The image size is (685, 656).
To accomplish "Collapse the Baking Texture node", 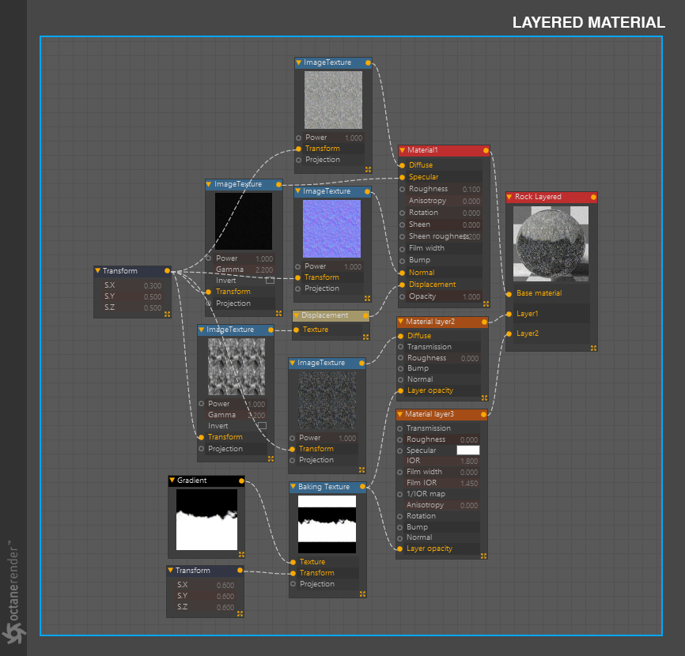I will coord(293,487).
